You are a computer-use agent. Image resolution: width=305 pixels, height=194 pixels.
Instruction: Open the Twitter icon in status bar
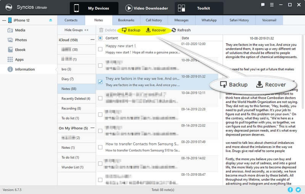pos(298,190)
